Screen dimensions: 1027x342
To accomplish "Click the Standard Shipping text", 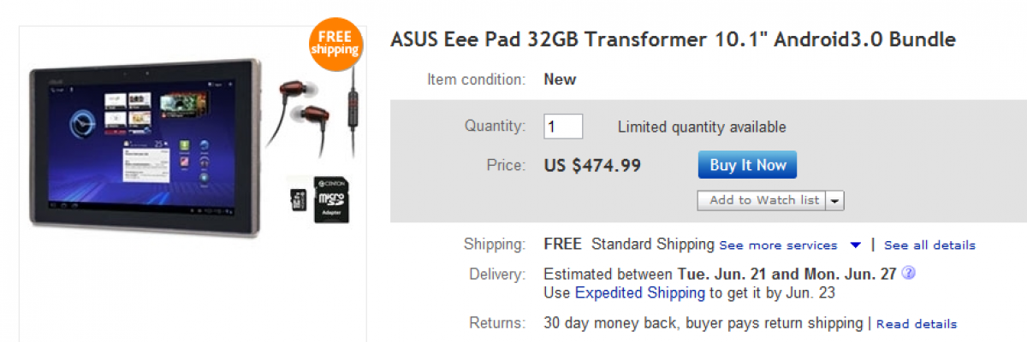I will point(653,245).
